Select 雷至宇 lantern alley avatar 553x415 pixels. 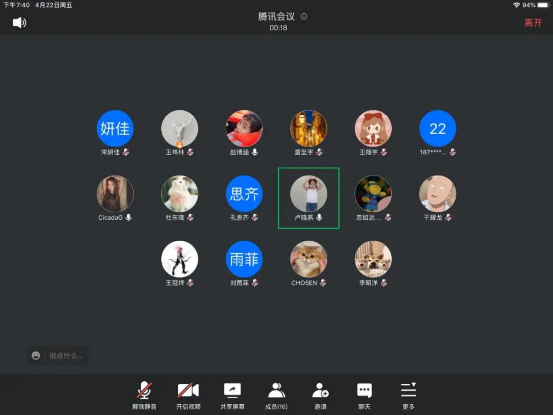309,129
